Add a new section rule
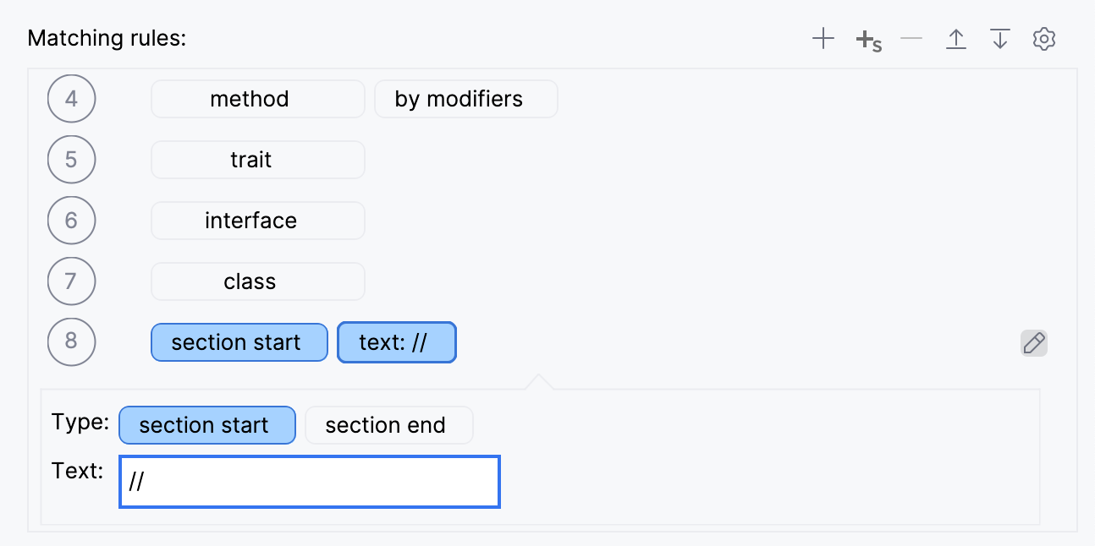The height and width of the screenshot is (546, 1095). click(867, 38)
